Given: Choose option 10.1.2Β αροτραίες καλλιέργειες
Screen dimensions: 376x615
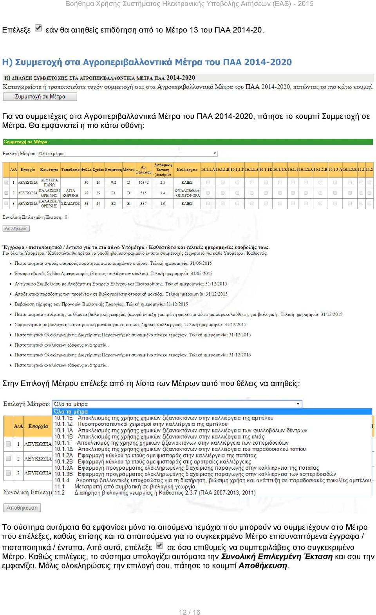Looking at the screenshot, I should [x=212, y=462].
